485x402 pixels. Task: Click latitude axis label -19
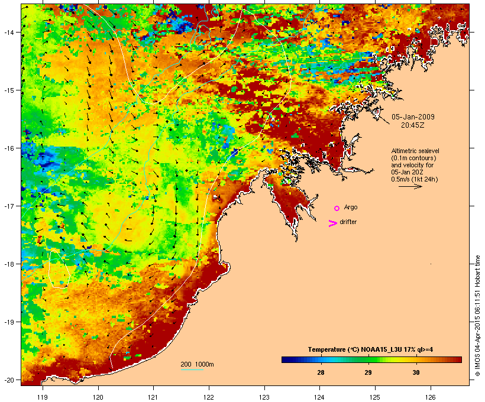[8, 322]
